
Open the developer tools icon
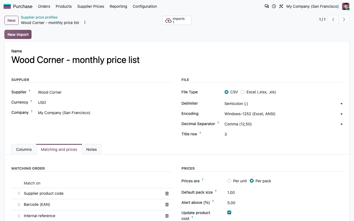(281, 6)
